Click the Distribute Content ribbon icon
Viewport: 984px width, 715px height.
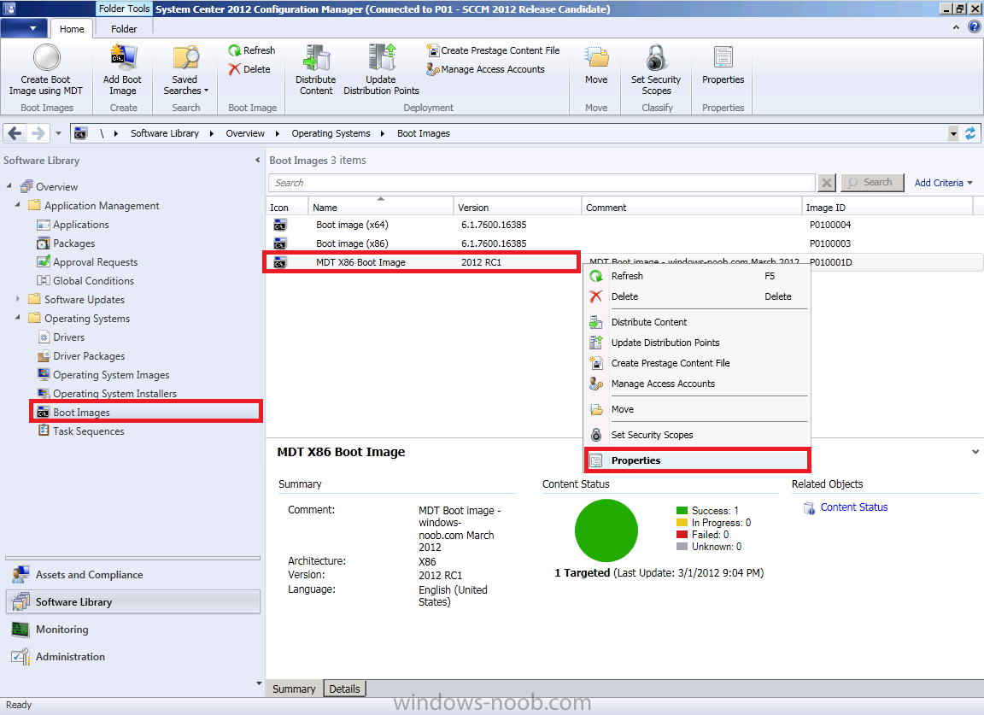(316, 57)
